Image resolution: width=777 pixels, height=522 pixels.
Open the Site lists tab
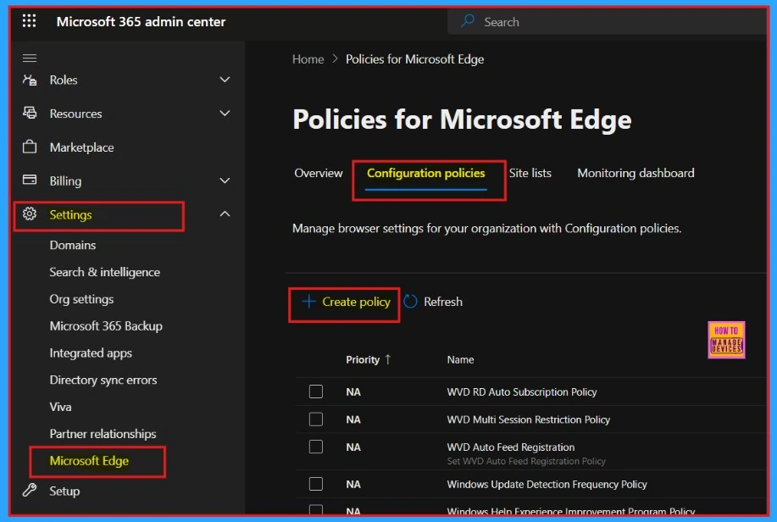(x=530, y=173)
